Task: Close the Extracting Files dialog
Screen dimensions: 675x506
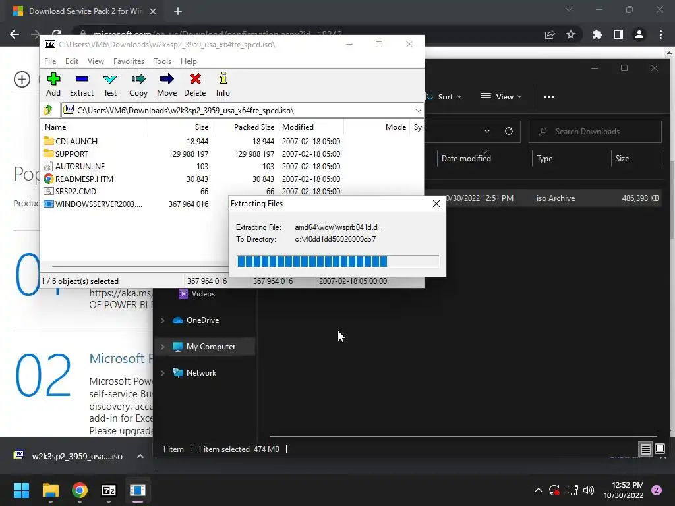Action: click(436, 204)
